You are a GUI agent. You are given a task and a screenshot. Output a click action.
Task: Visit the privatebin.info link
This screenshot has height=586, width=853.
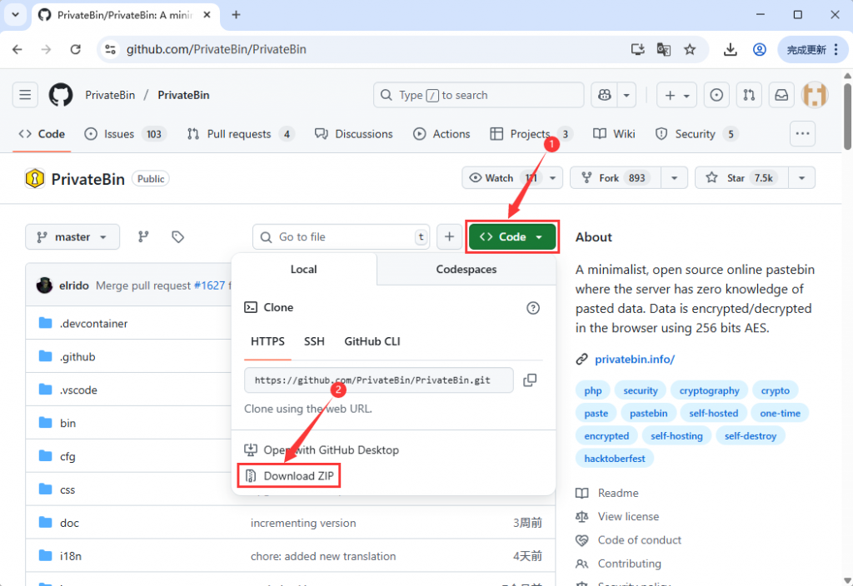click(x=635, y=359)
